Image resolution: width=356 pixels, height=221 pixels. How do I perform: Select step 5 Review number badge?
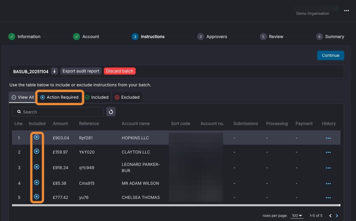[263, 37]
